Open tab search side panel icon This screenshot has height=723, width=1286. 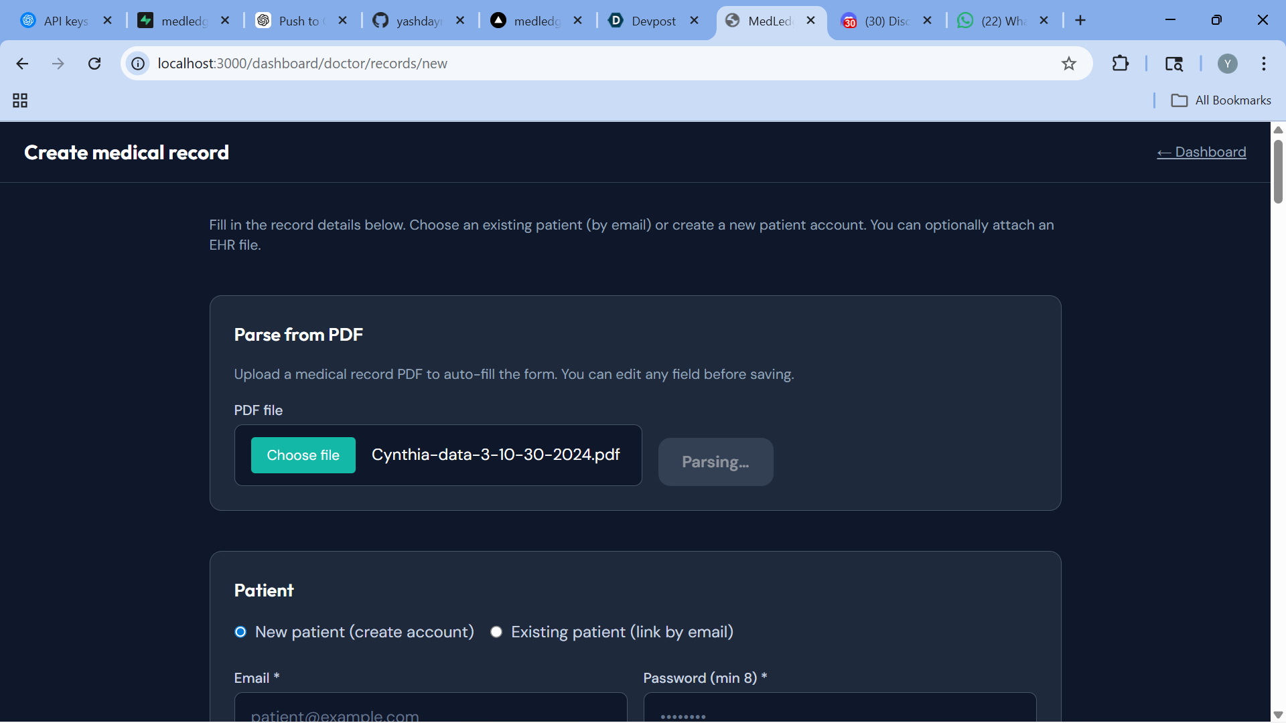1173,64
